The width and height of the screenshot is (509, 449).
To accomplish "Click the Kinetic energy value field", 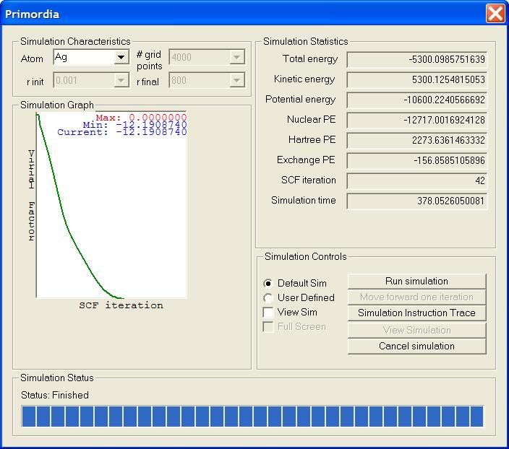I will click(416, 79).
